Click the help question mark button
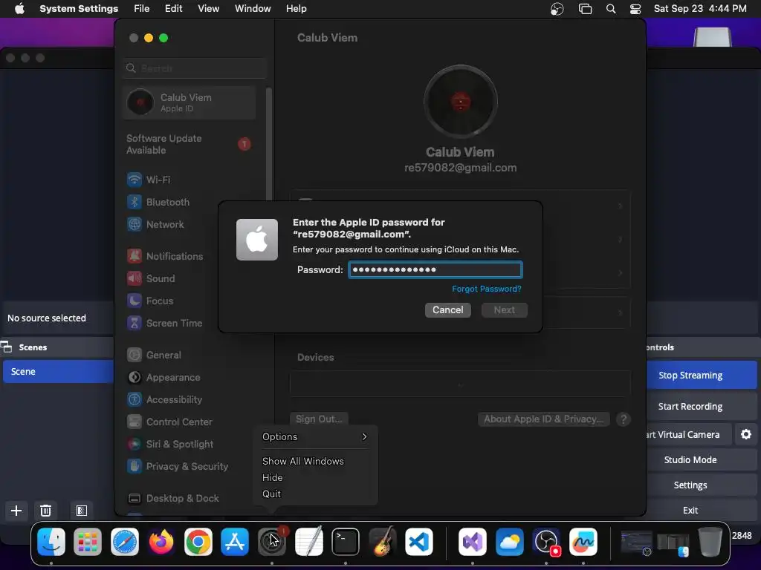761x570 pixels. click(624, 419)
